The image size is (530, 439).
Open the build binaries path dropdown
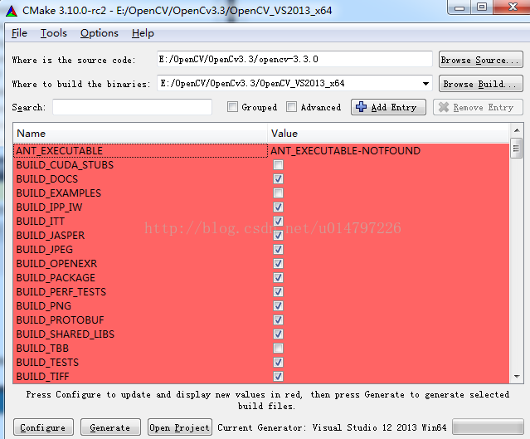pyautogui.click(x=425, y=84)
